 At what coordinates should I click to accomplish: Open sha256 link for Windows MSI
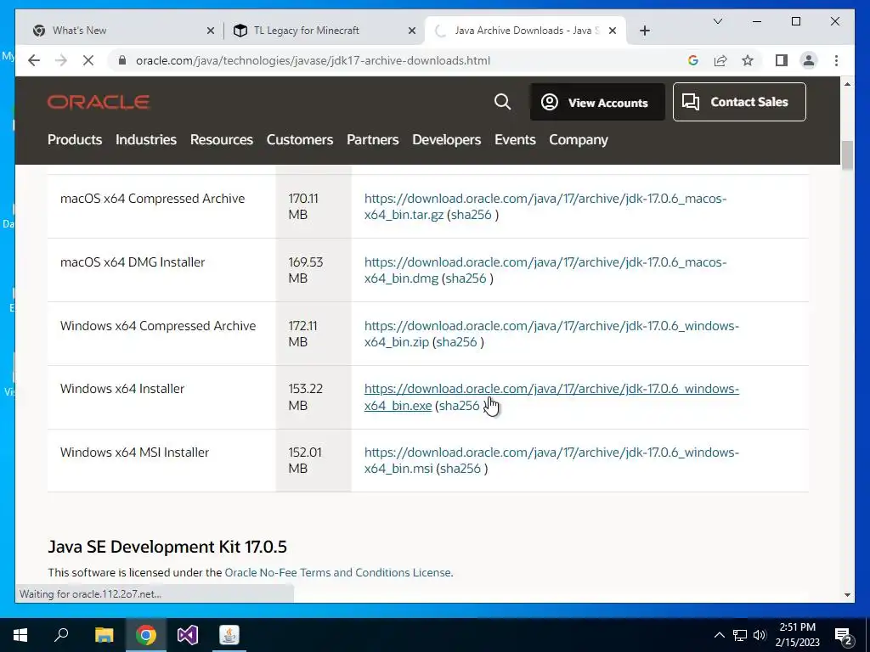[x=460, y=469]
